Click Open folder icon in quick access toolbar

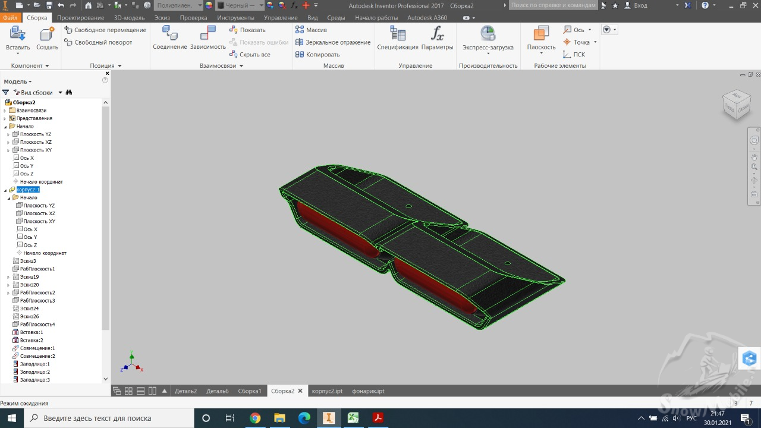tap(36, 5)
